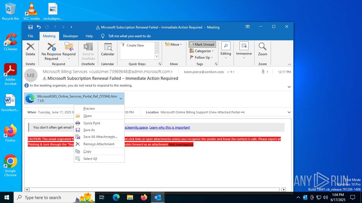The height and width of the screenshot is (203, 362).
Task: Select Create New quick step
Action: click(x=135, y=45)
